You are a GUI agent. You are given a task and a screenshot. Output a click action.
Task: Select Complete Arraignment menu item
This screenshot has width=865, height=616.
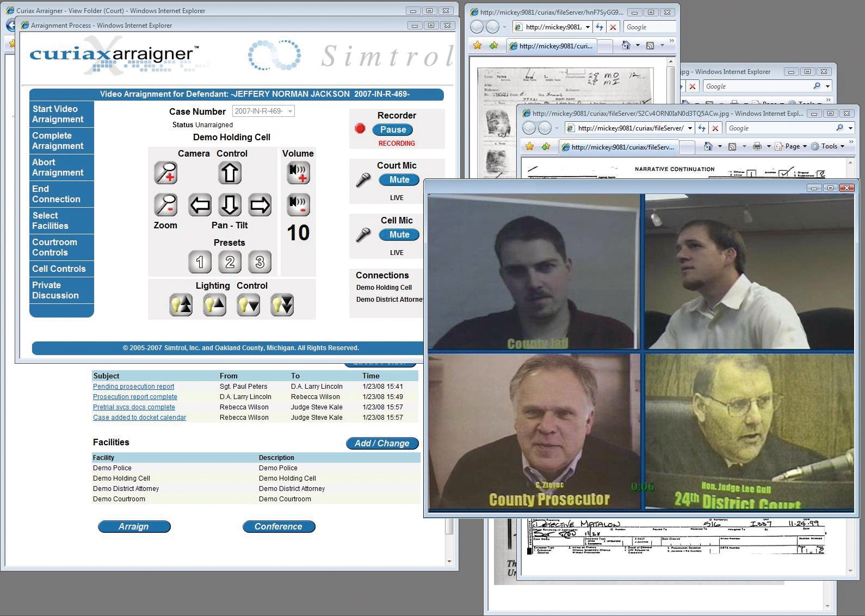tap(62, 141)
